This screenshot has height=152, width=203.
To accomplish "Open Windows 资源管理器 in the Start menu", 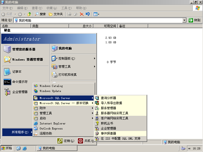I will pos(26,60).
